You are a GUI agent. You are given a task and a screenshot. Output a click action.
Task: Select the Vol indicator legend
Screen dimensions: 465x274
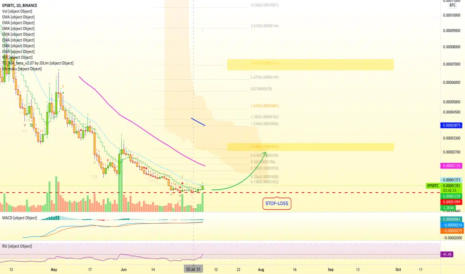pos(17,11)
